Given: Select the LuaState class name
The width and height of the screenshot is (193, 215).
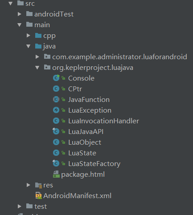Looking at the screenshot, I should tap(82, 153).
